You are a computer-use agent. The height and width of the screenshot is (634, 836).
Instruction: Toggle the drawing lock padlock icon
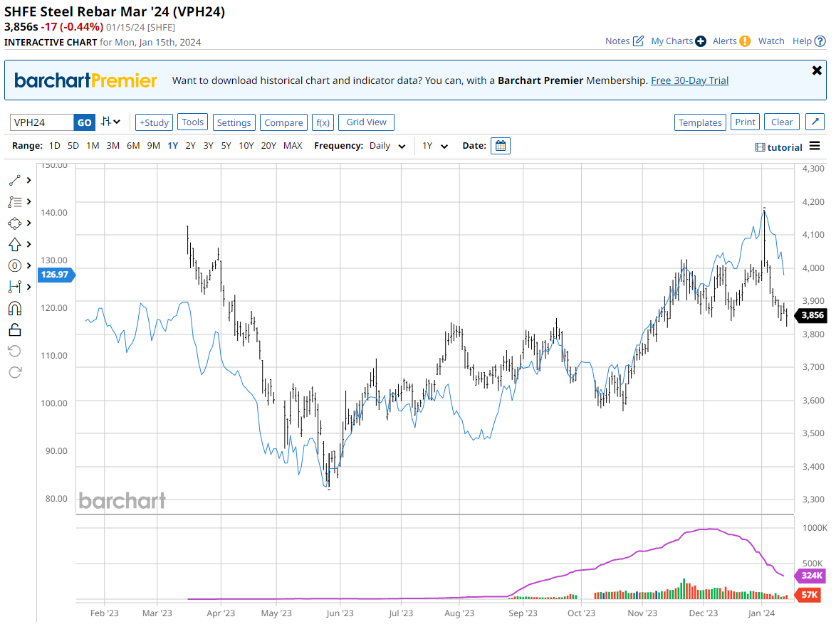pyautogui.click(x=15, y=329)
